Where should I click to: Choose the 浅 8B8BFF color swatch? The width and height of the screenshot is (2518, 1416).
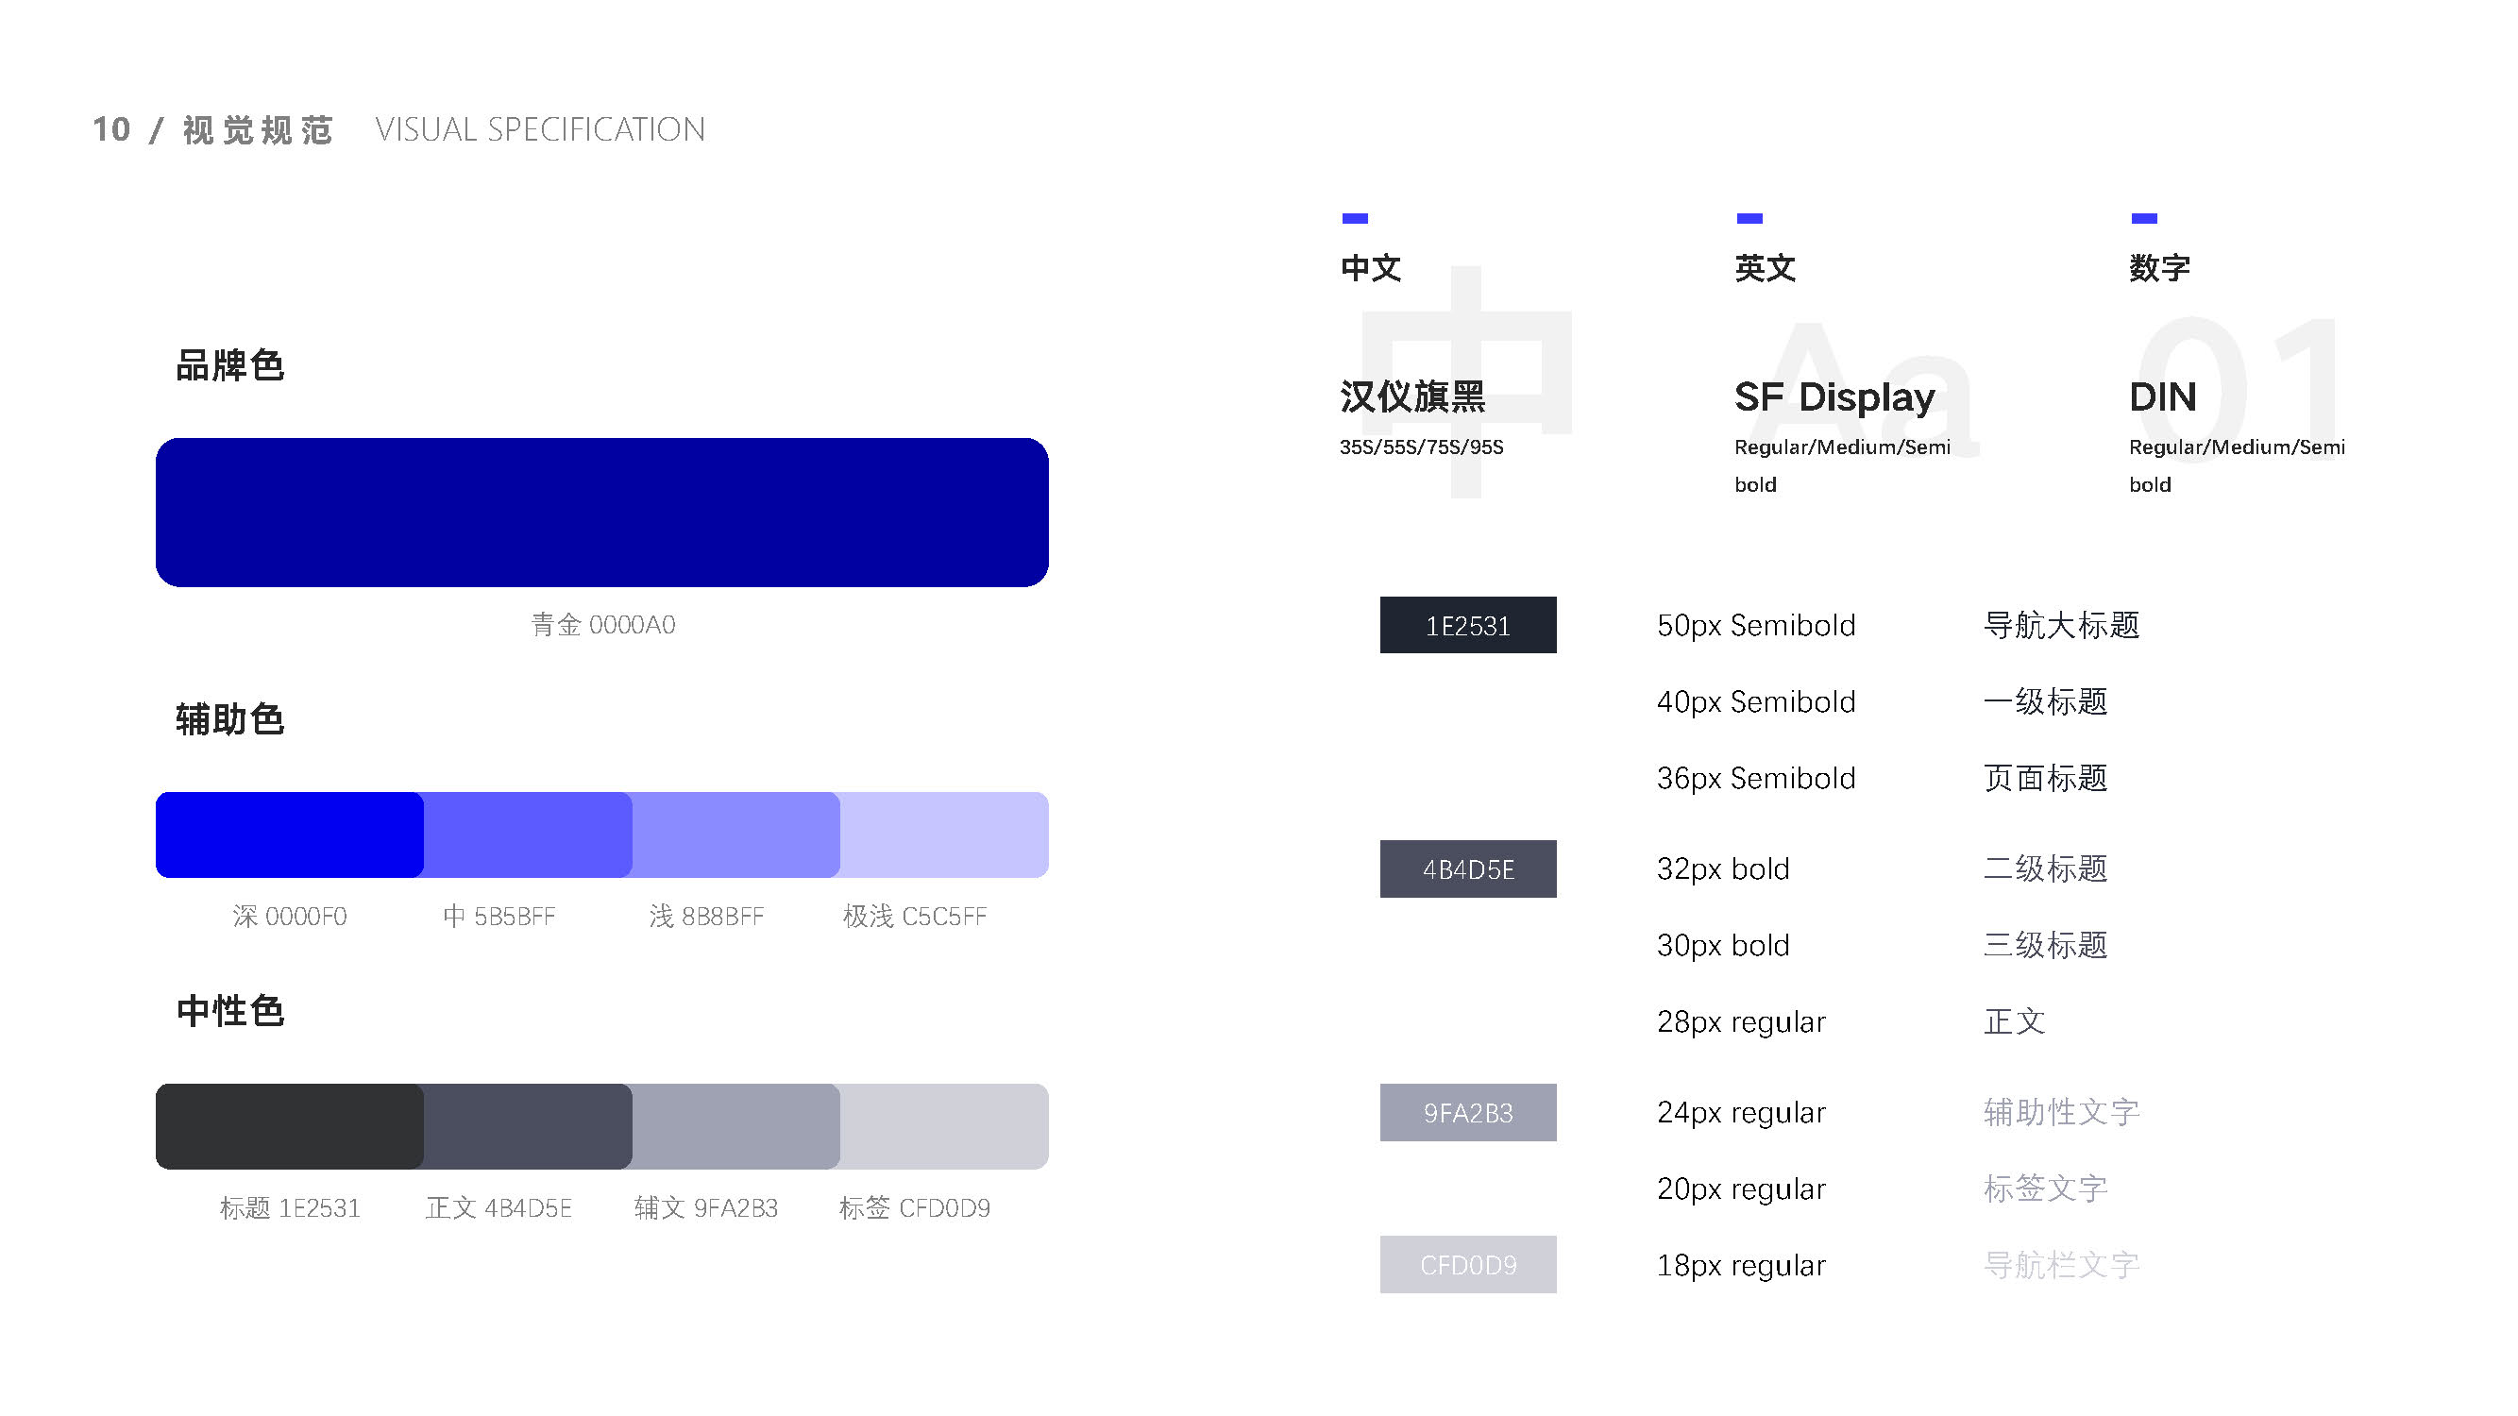pos(736,834)
